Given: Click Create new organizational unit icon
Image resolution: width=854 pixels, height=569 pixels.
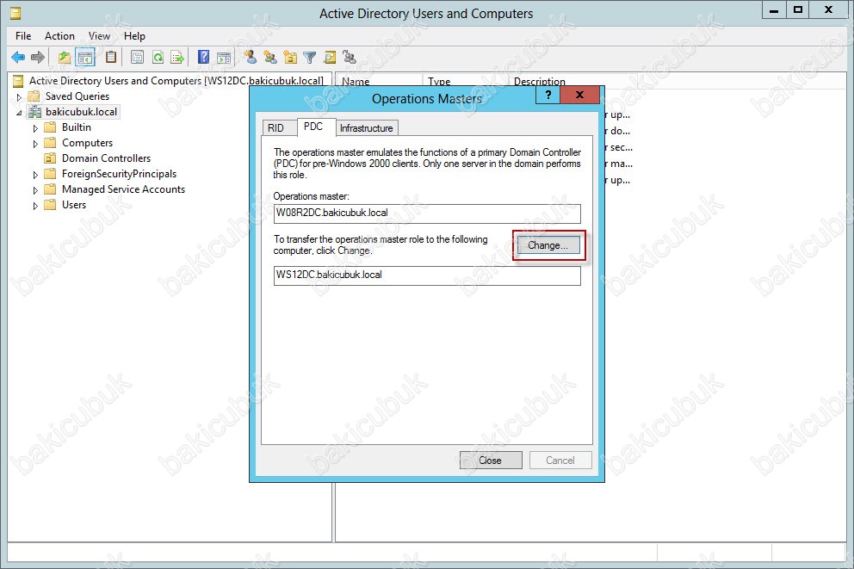Looking at the screenshot, I should 290,57.
